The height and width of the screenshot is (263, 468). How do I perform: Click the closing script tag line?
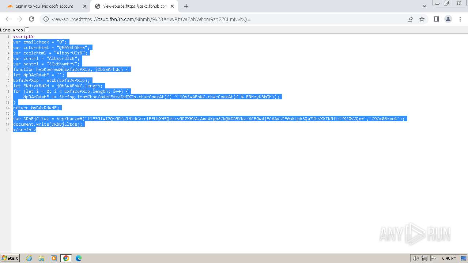click(24, 130)
